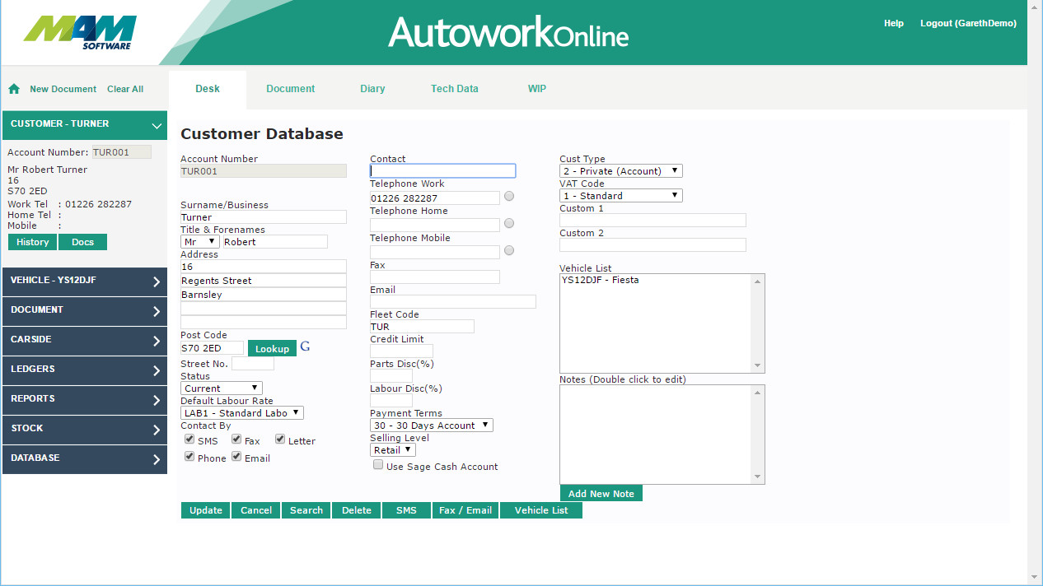Uncheck the SMS contact checkbox
Viewport: 1043px width, 586px height.
pyautogui.click(x=189, y=439)
